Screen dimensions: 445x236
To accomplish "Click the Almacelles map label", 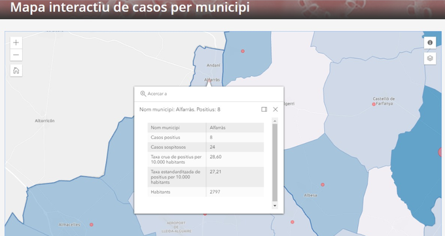I will pos(69,224).
